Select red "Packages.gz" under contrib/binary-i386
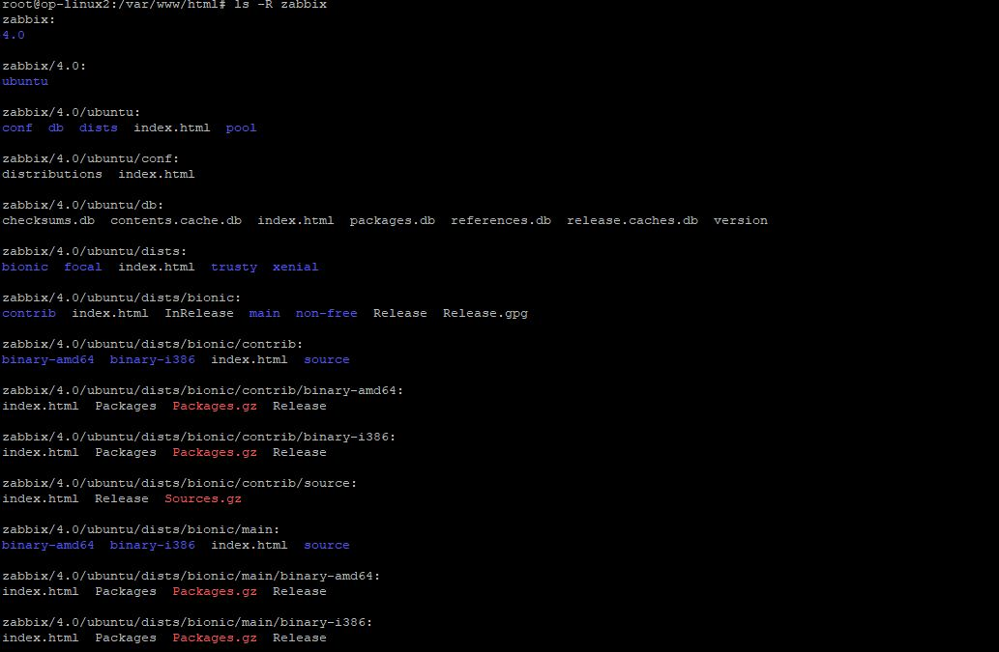The height and width of the screenshot is (652, 999). tap(215, 453)
